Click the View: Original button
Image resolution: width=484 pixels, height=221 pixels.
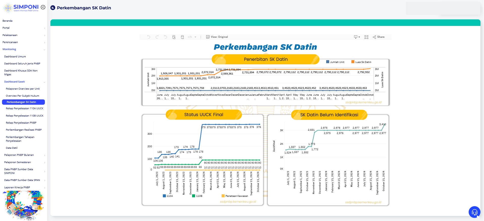pyautogui.click(x=217, y=37)
